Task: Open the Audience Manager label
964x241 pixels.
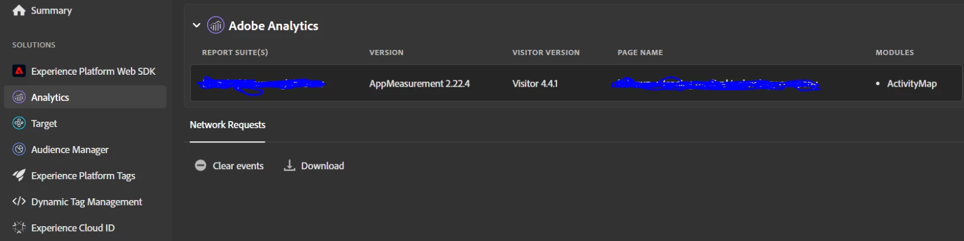Action: 70,150
